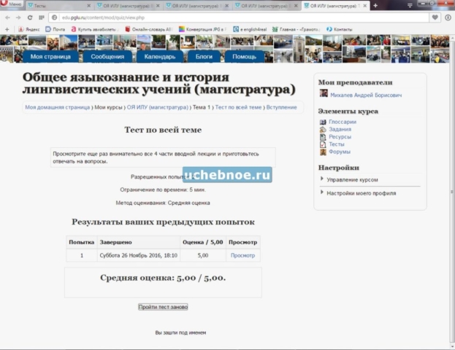Open the Просмотр link for attempt 1
Image resolution: width=455 pixels, height=350 pixels.
coord(242,255)
